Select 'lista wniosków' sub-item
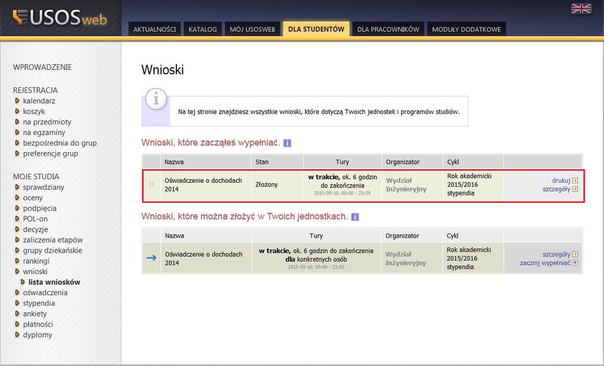The height and width of the screenshot is (366, 604). pyautogui.click(x=54, y=282)
